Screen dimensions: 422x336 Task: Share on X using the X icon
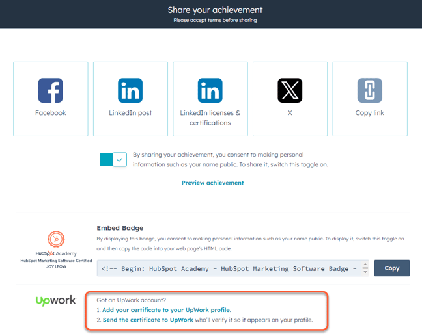(290, 90)
